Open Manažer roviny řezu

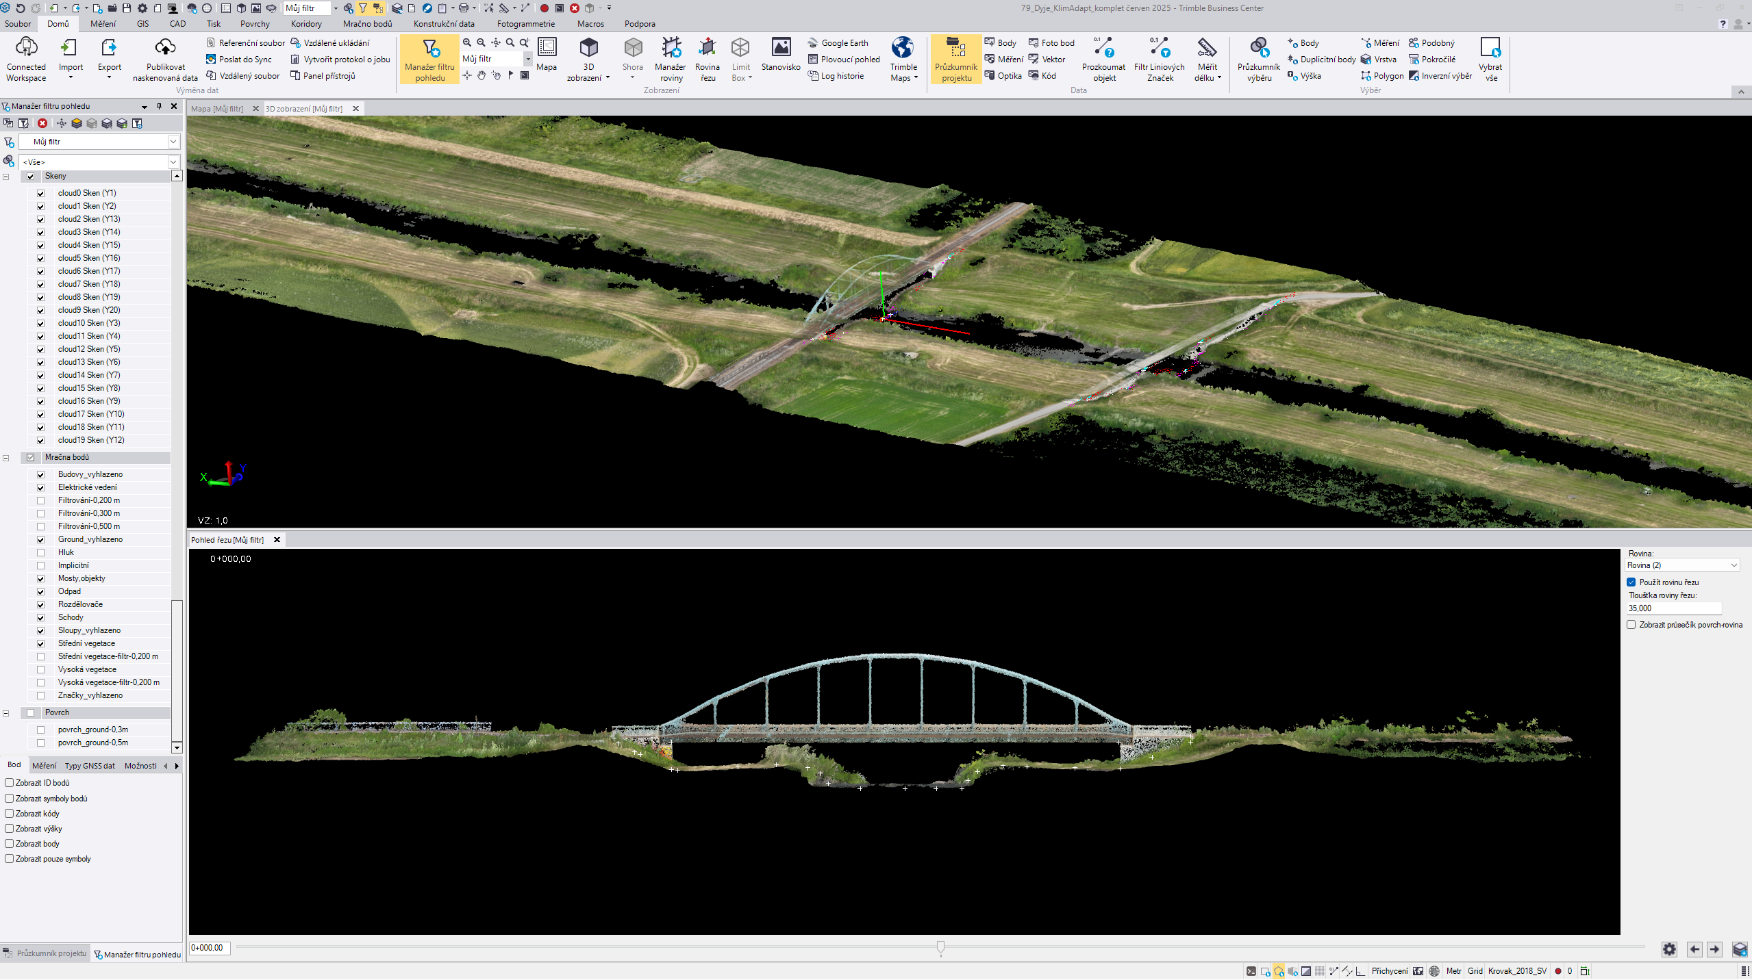click(x=671, y=60)
